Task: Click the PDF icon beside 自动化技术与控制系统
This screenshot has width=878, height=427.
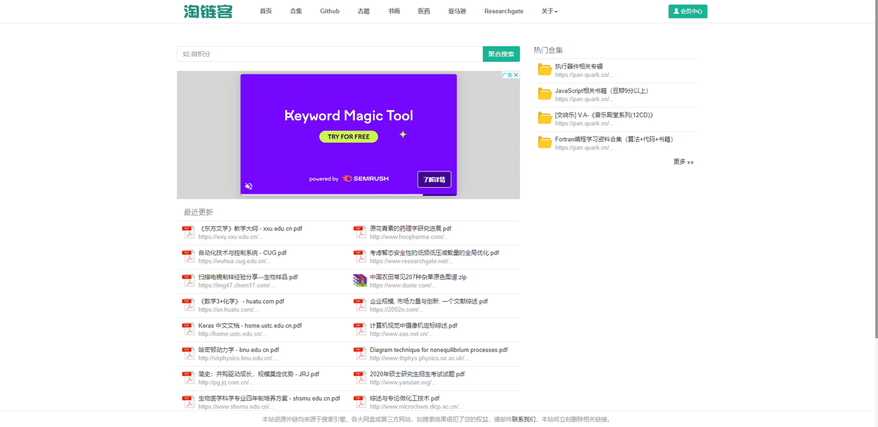Action: coord(188,256)
